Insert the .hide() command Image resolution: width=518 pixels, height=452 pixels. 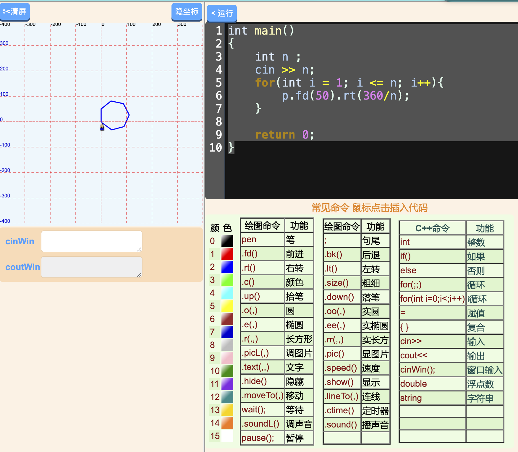[x=263, y=381]
